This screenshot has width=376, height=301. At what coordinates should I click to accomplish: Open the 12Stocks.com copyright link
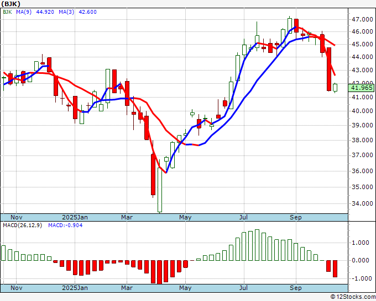click(353, 297)
